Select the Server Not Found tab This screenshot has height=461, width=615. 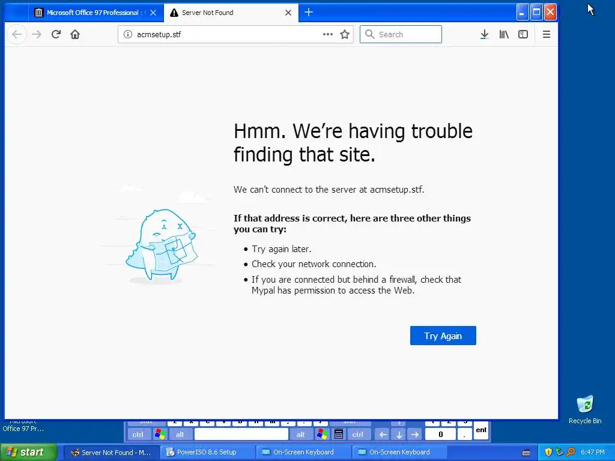click(231, 13)
